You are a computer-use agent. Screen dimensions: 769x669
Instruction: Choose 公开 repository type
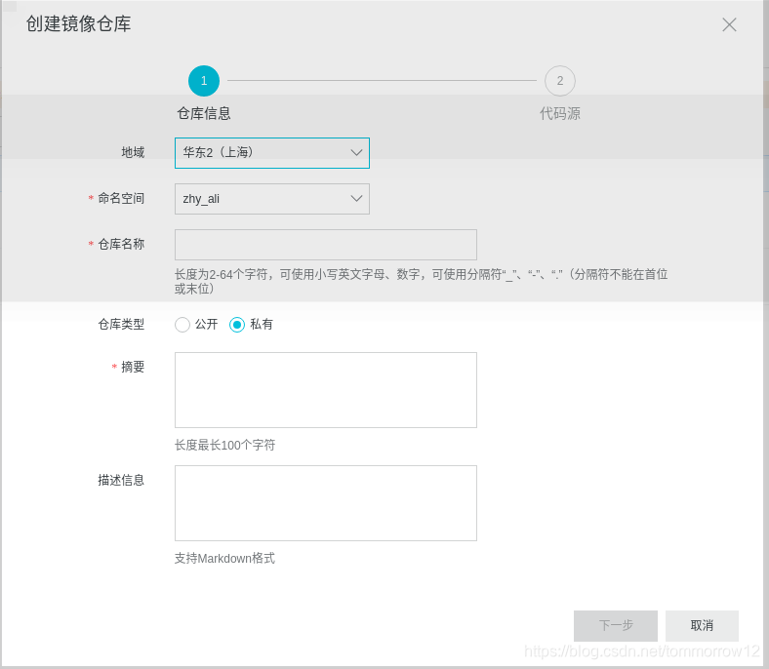pyautogui.click(x=182, y=325)
